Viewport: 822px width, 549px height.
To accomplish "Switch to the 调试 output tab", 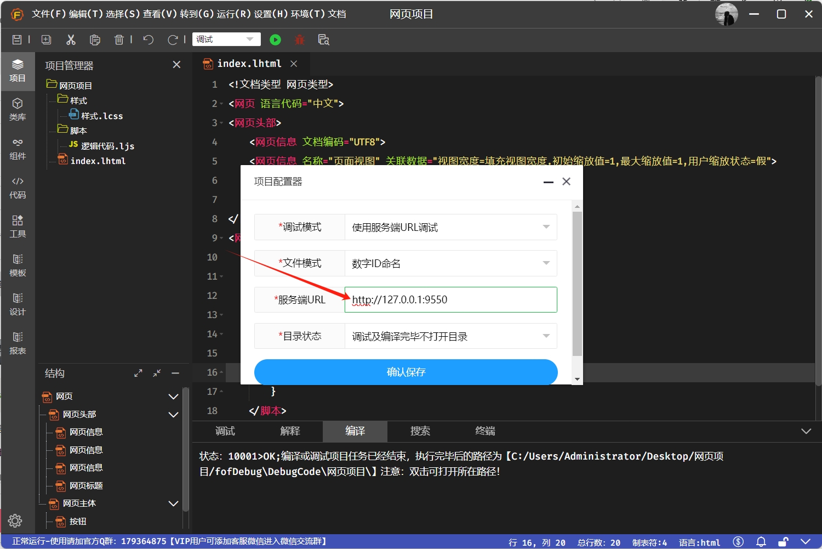I will [x=225, y=431].
